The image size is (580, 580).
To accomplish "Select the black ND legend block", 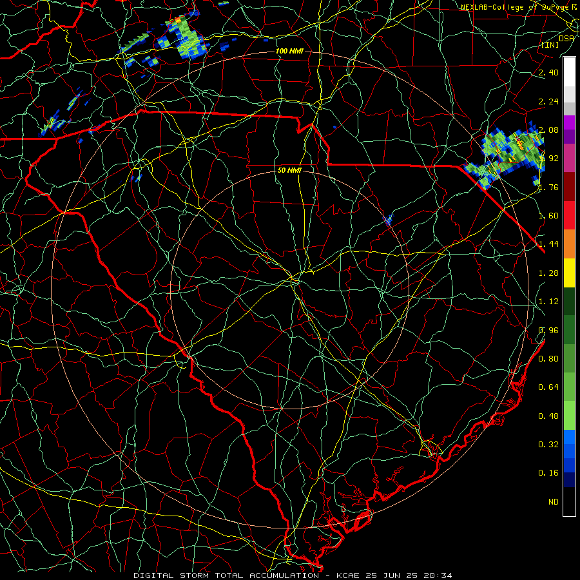I will pyautogui.click(x=569, y=501).
